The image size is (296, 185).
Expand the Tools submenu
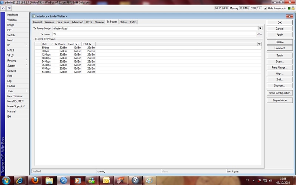[17, 91]
